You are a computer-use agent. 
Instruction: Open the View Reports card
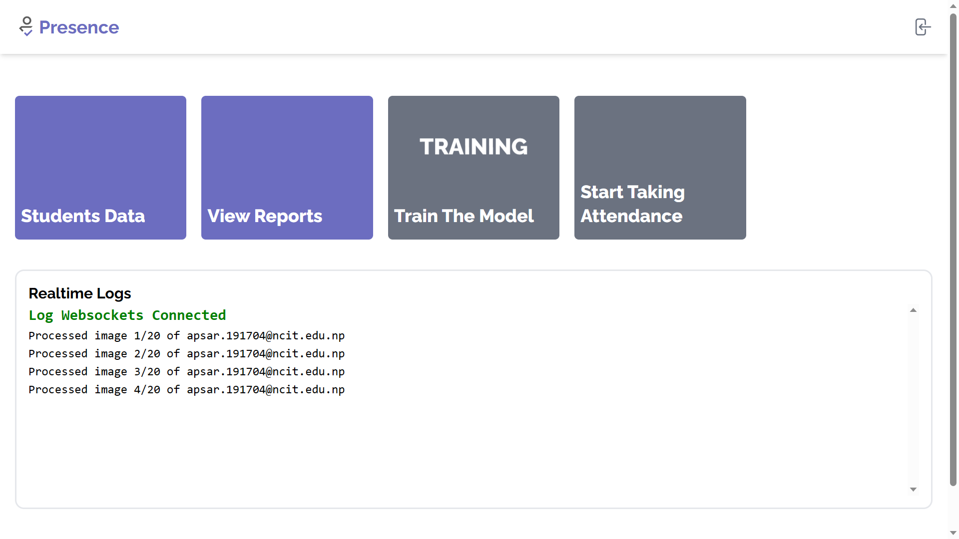pyautogui.click(x=287, y=168)
